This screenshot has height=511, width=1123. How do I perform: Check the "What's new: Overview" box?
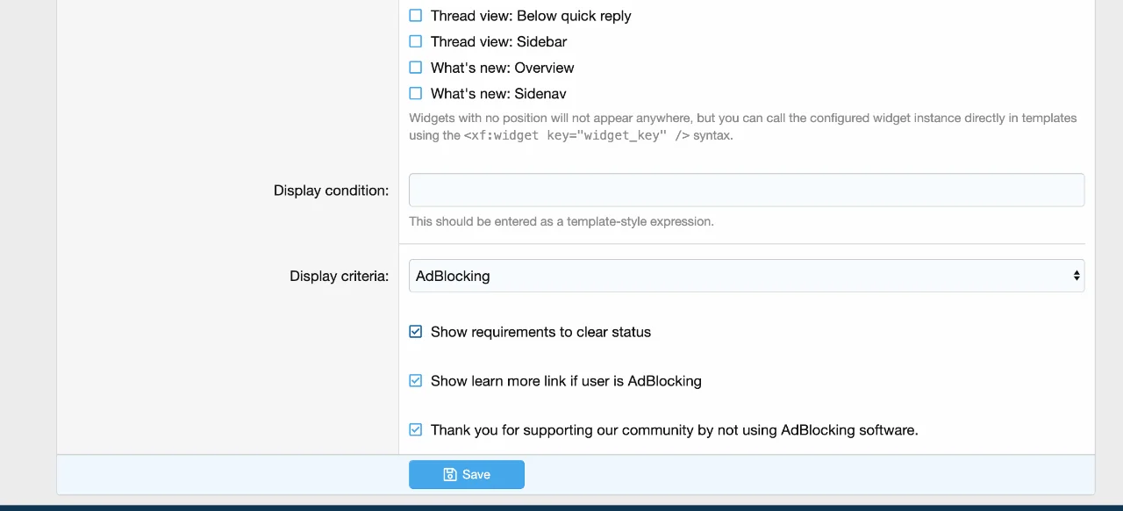[416, 68]
